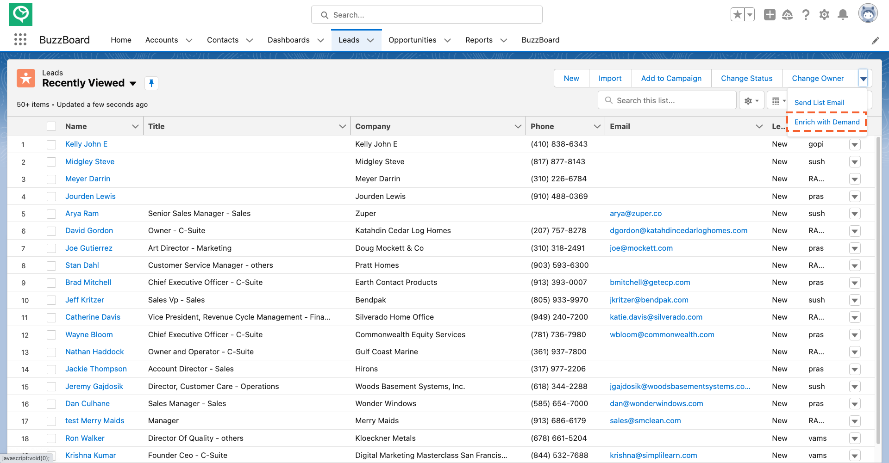Open the Krishna Kumar lead link
Image resolution: width=889 pixels, height=463 pixels.
[90, 455]
